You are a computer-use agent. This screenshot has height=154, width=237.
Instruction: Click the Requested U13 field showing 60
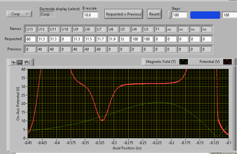tap(30, 39)
